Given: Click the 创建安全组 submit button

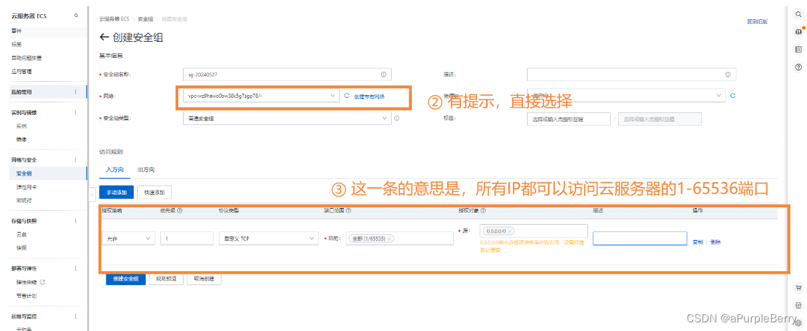Looking at the screenshot, I should [126, 278].
